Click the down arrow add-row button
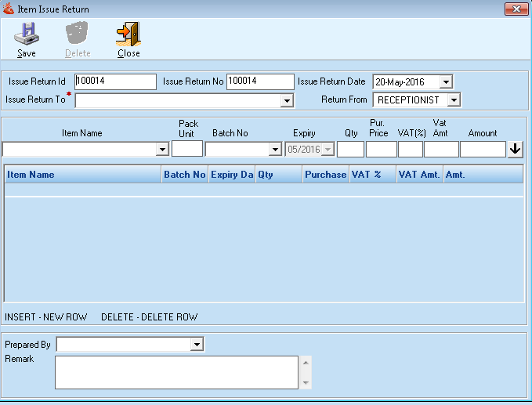Image resolution: width=532 pixels, height=405 pixels. click(x=515, y=149)
